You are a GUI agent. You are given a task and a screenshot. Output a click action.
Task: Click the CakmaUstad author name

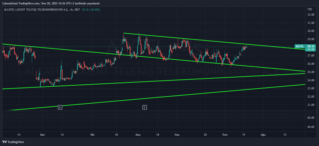pyautogui.click(x=10, y=3)
